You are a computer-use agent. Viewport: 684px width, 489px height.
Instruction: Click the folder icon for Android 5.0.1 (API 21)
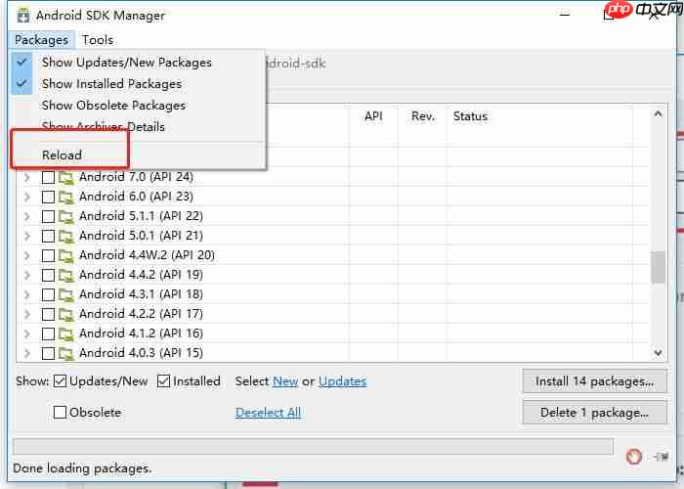tap(66, 237)
